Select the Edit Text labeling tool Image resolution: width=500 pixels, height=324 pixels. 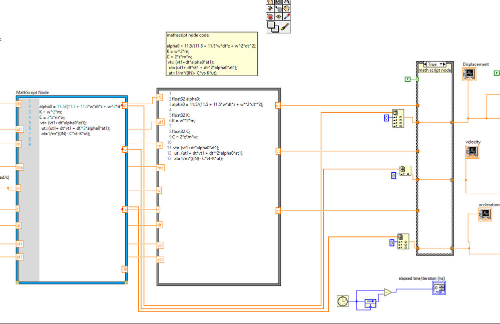coord(286,2)
